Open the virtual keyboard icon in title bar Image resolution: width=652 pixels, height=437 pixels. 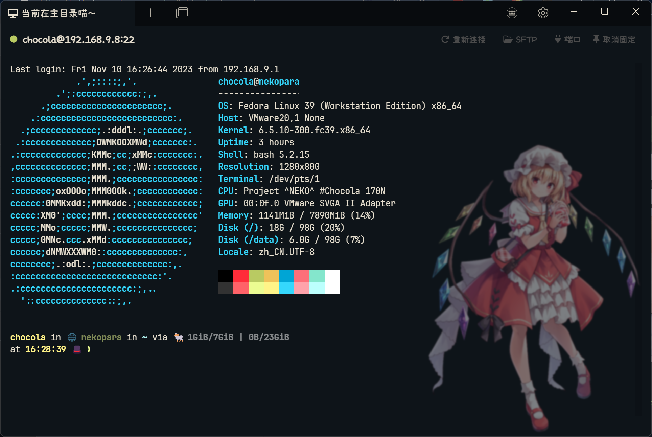point(512,13)
